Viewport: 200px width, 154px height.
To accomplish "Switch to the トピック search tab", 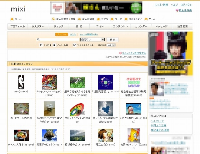I will click(72, 34).
